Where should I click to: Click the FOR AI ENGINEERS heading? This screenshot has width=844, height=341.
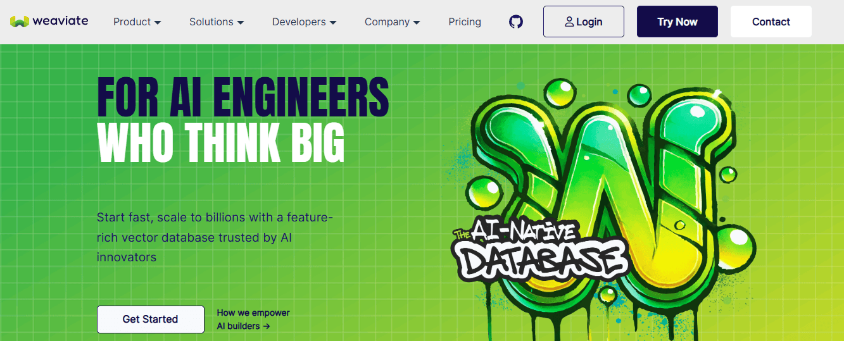pyautogui.click(x=243, y=96)
